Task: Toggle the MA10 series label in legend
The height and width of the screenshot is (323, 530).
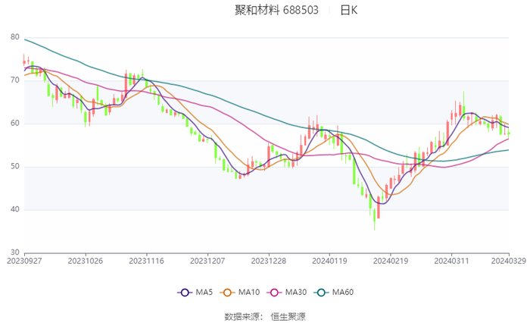Action: pyautogui.click(x=249, y=293)
